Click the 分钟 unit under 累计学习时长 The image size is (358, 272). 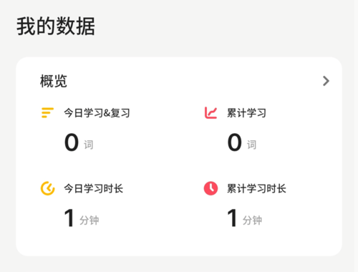[x=252, y=220]
